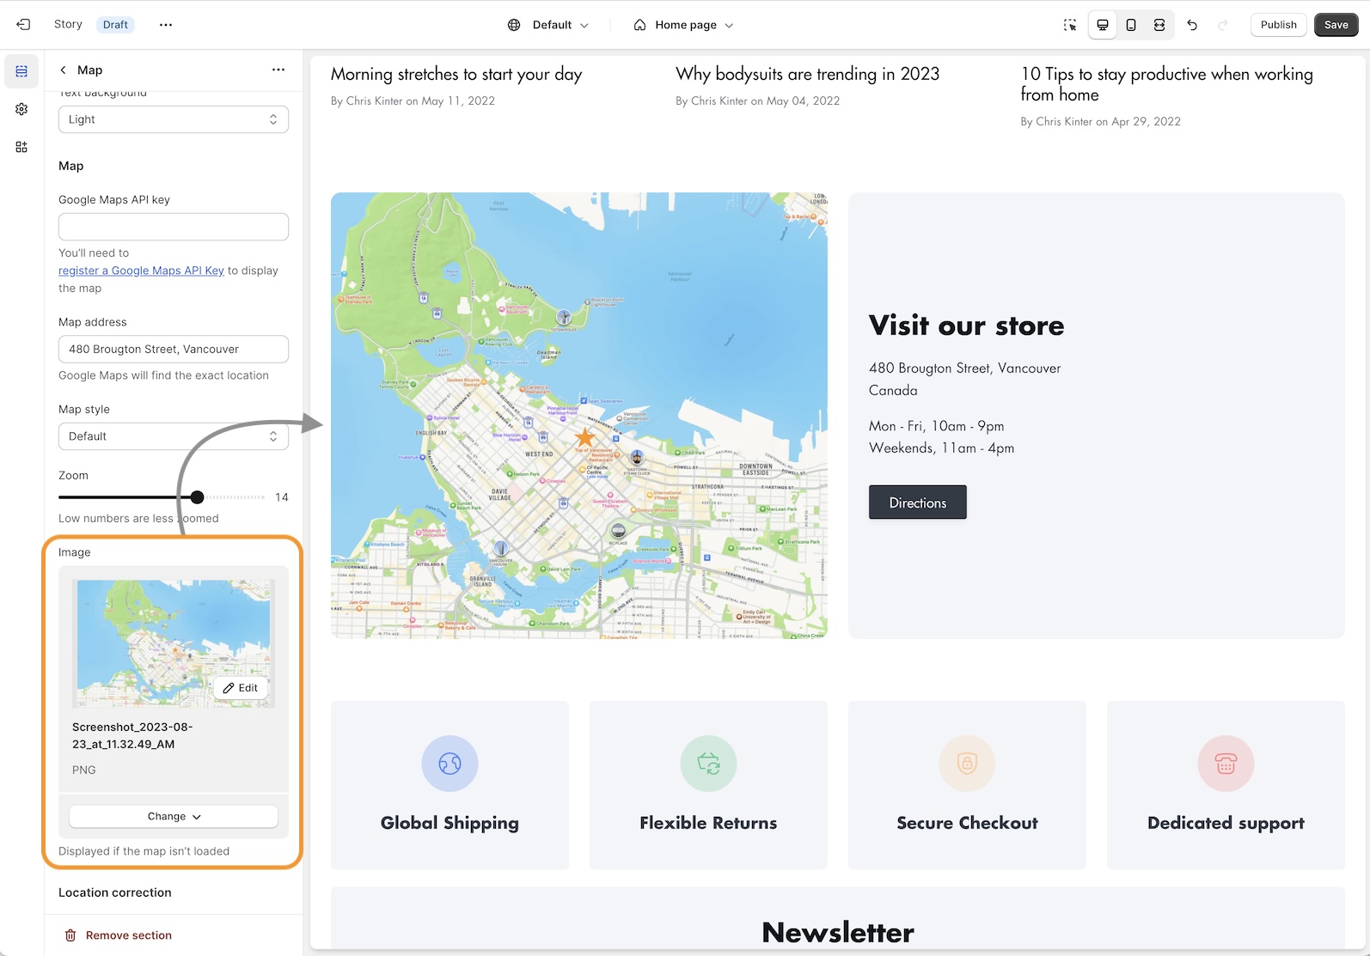Open the Default market selector
This screenshot has width=1370, height=956.
pyautogui.click(x=548, y=25)
